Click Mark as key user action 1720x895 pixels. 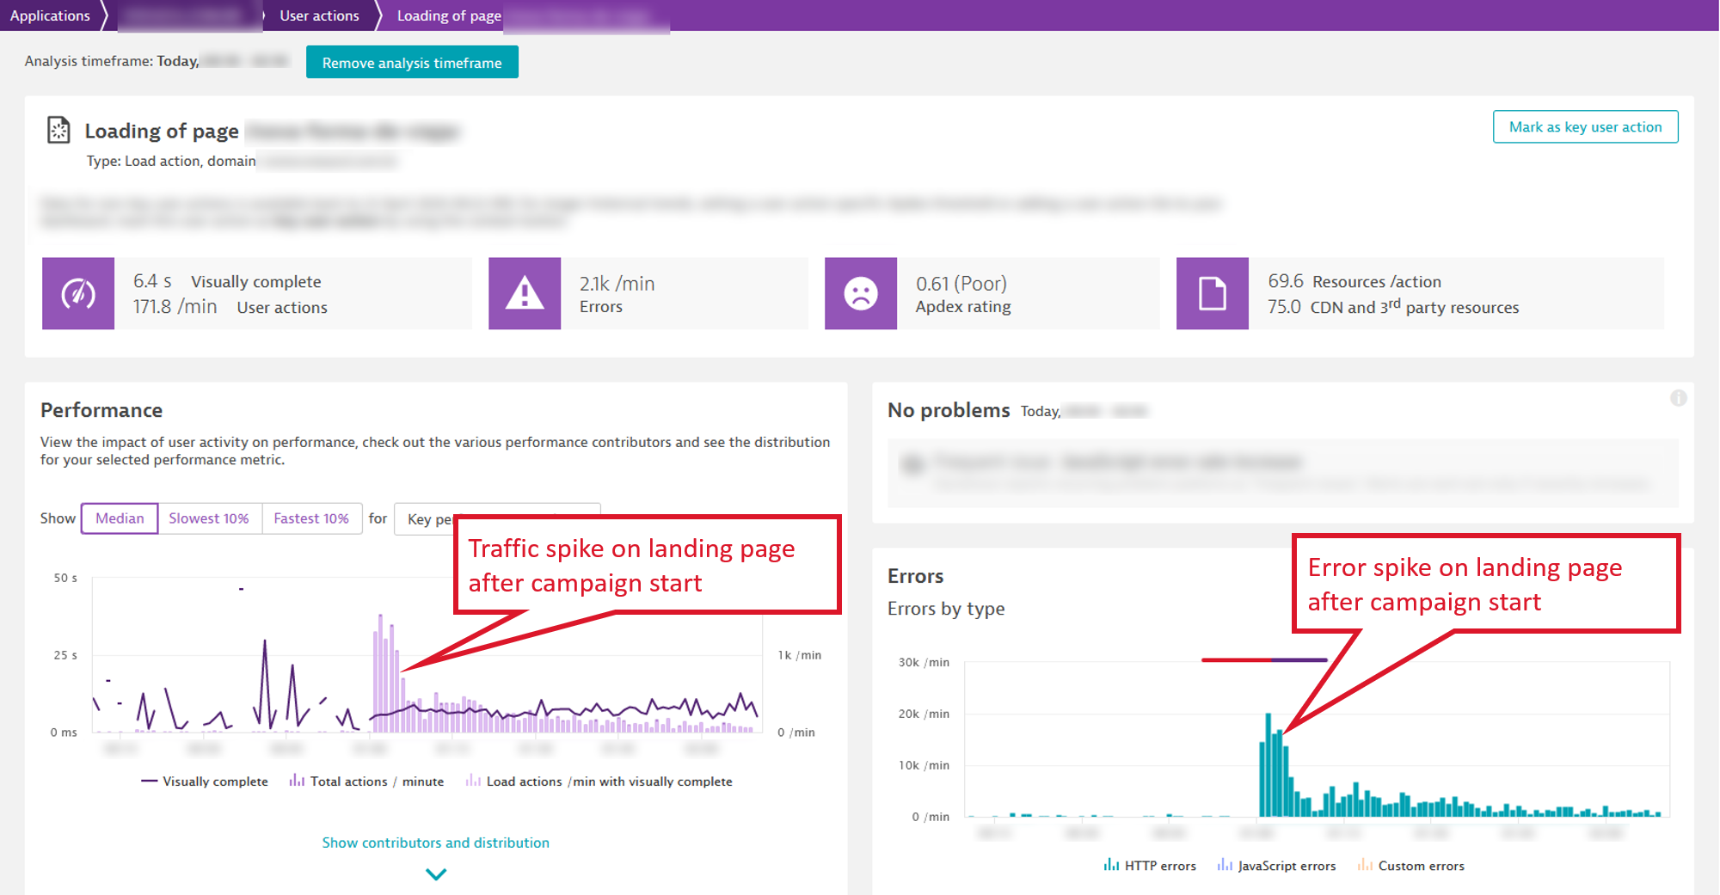pos(1584,127)
